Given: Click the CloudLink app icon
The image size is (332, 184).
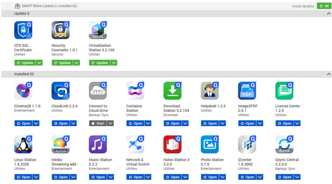Looking at the screenshot, I should (x=60, y=91).
